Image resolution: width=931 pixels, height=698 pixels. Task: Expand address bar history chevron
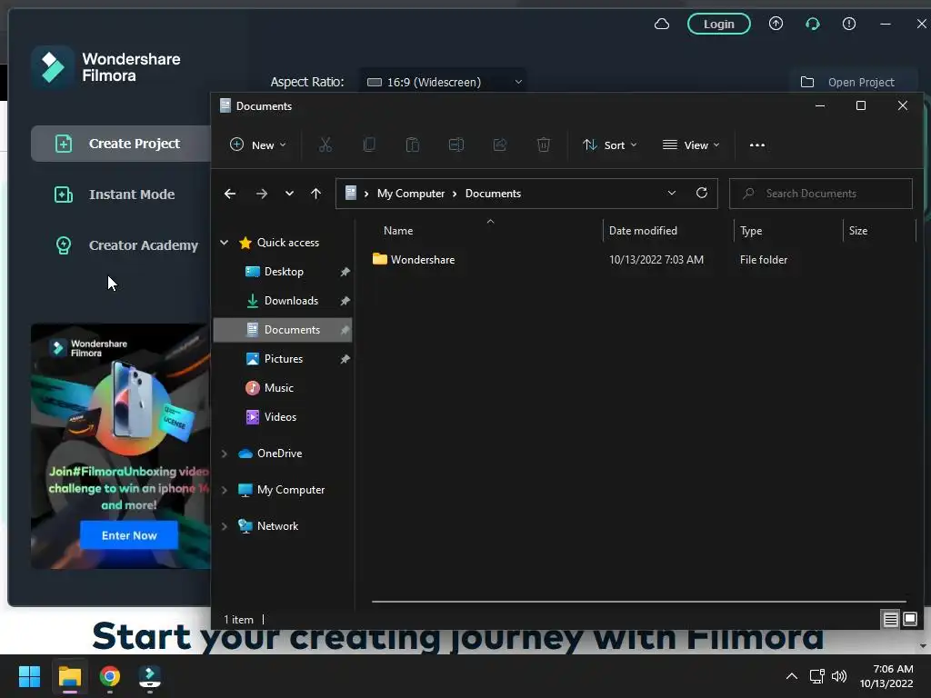[672, 193]
